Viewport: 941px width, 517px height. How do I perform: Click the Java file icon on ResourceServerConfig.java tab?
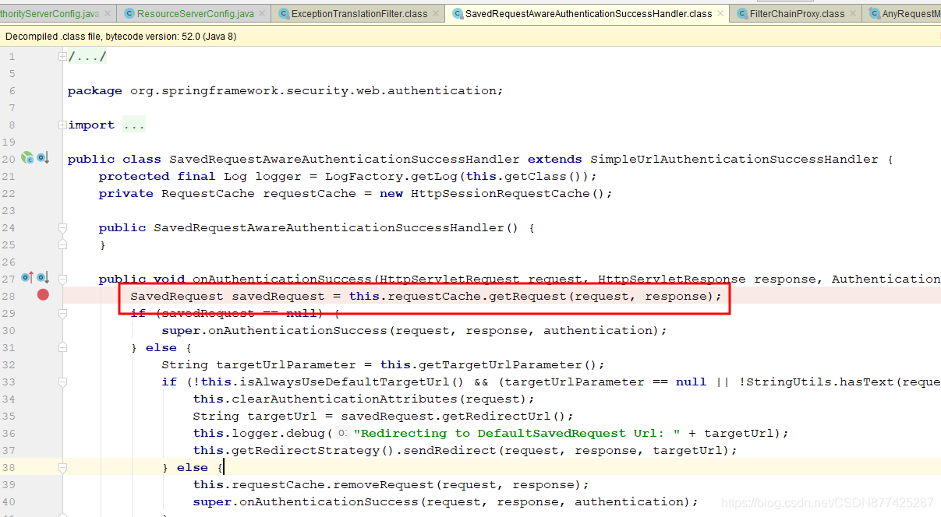(129, 13)
